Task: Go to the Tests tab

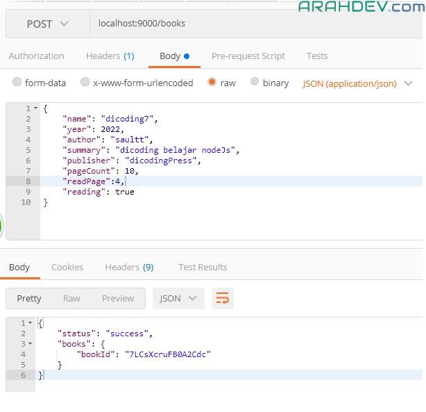Action: click(x=317, y=56)
